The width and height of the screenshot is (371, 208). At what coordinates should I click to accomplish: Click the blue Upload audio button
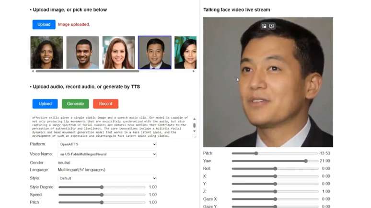pyautogui.click(x=45, y=104)
